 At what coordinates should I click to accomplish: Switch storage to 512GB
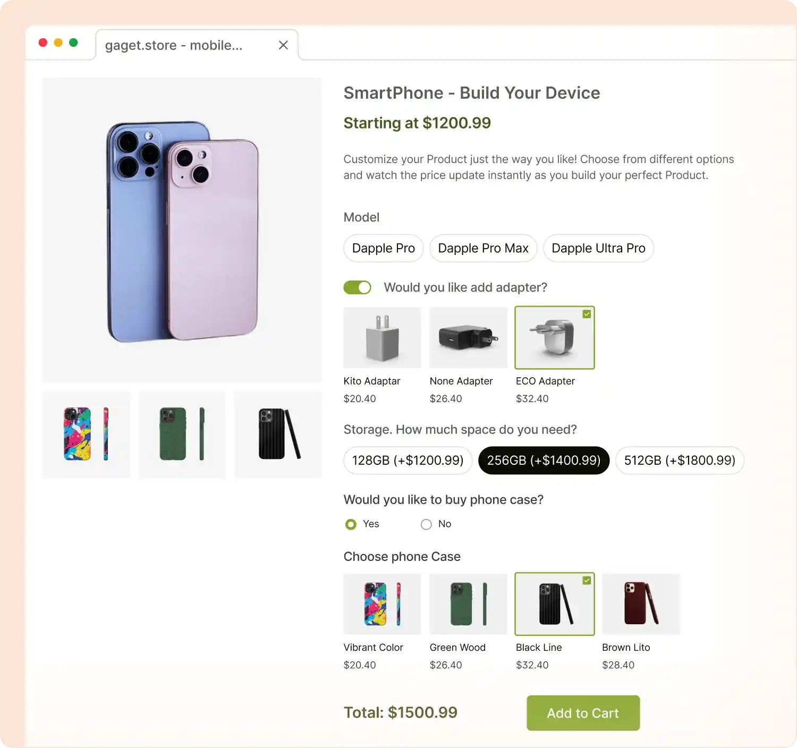click(x=679, y=461)
